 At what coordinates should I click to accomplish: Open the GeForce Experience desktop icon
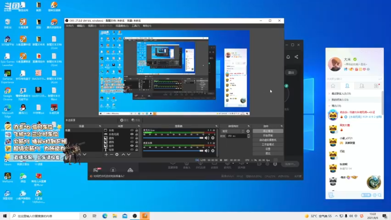pos(7,77)
